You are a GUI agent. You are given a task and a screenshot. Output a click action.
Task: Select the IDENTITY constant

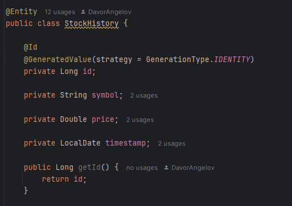click(232, 59)
